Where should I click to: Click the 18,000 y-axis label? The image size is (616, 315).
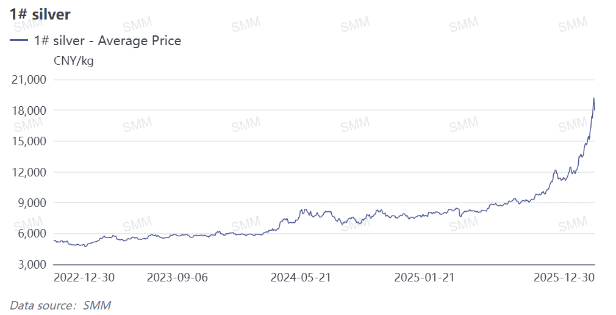coord(30,110)
